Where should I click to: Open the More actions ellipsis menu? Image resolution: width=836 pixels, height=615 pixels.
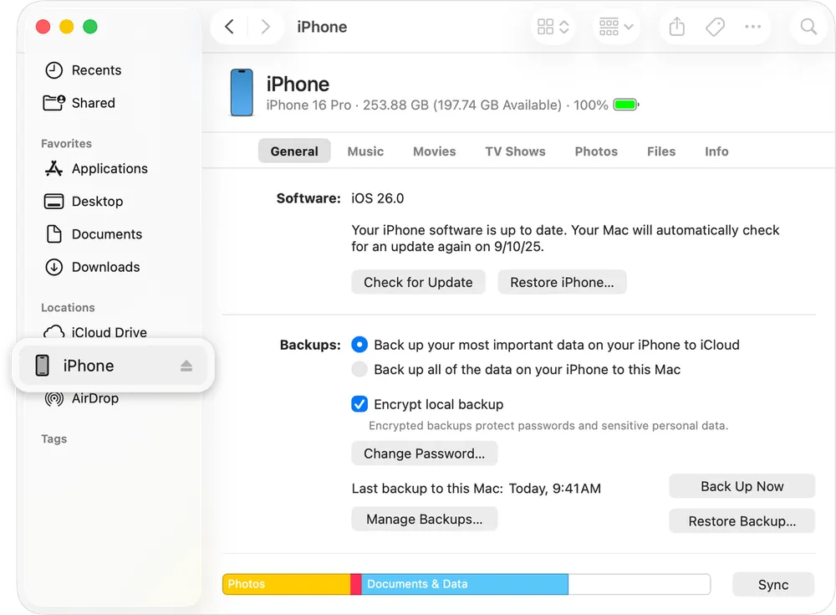coord(753,27)
